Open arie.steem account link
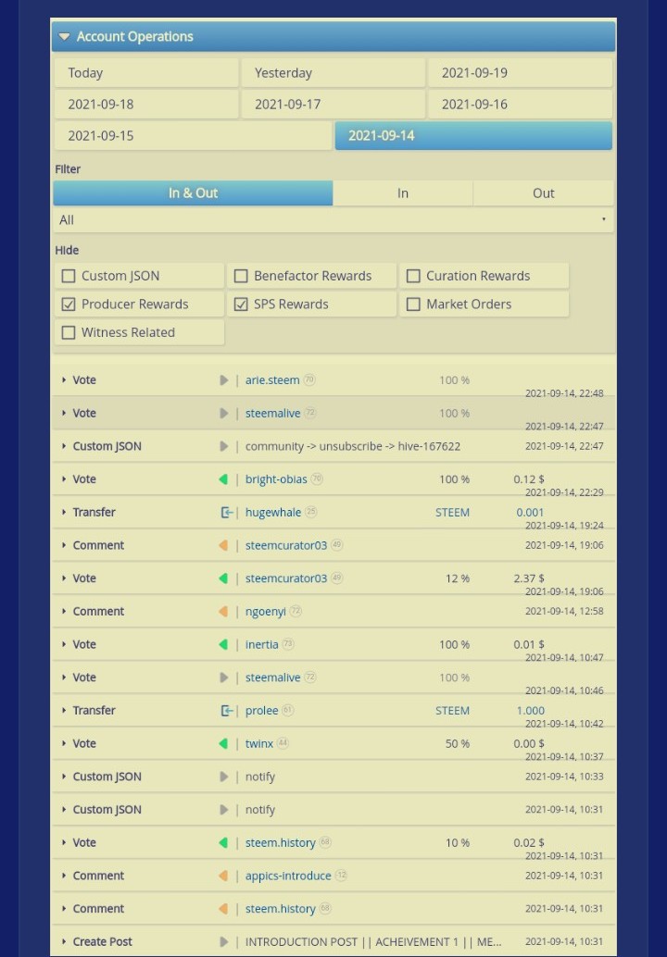 (272, 379)
